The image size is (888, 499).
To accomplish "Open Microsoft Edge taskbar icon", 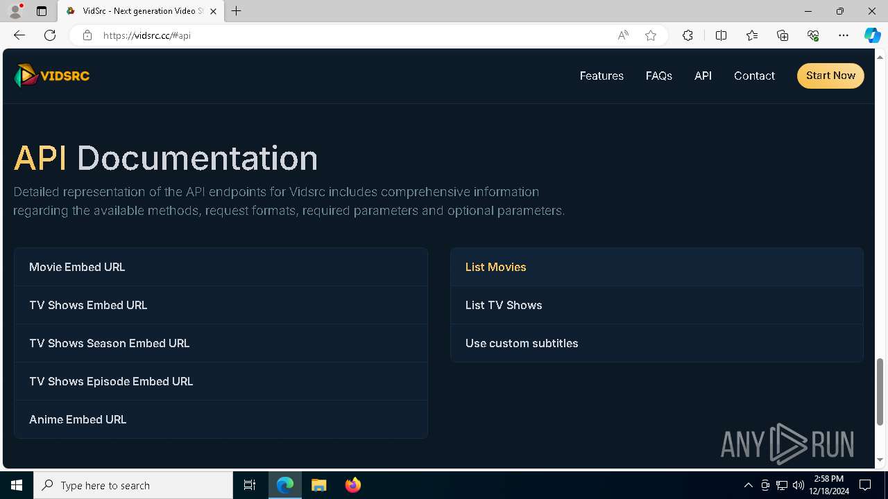I will (285, 485).
